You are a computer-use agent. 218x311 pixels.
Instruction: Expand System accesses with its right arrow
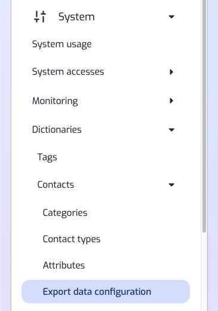171,72
